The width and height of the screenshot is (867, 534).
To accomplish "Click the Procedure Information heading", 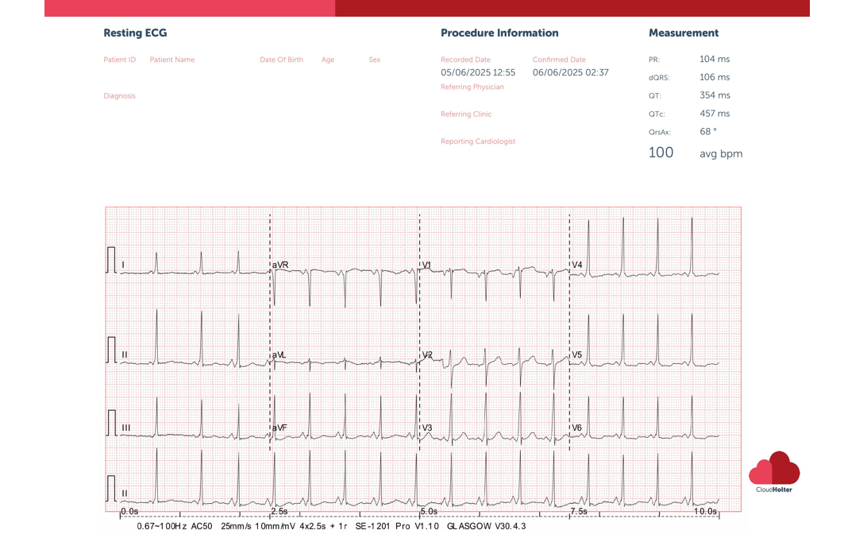I will coord(499,33).
